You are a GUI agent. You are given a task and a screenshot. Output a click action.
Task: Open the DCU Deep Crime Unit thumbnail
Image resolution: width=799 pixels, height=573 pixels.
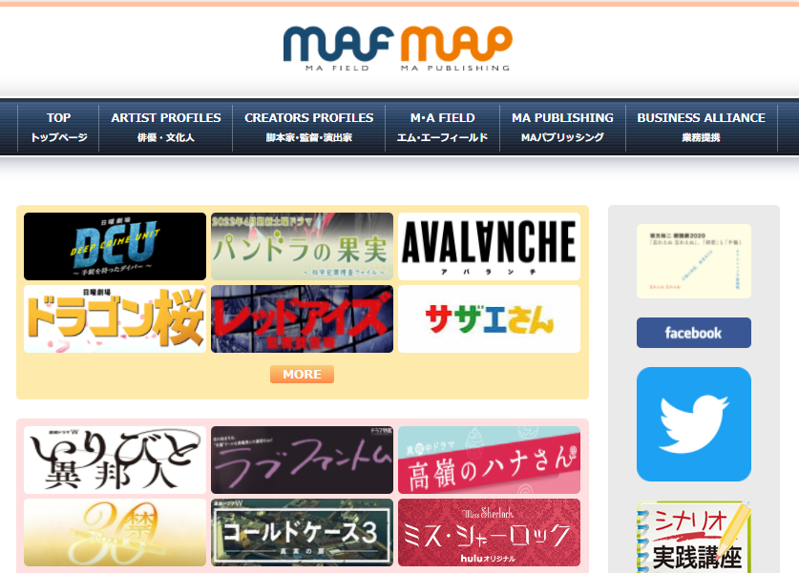pos(115,246)
